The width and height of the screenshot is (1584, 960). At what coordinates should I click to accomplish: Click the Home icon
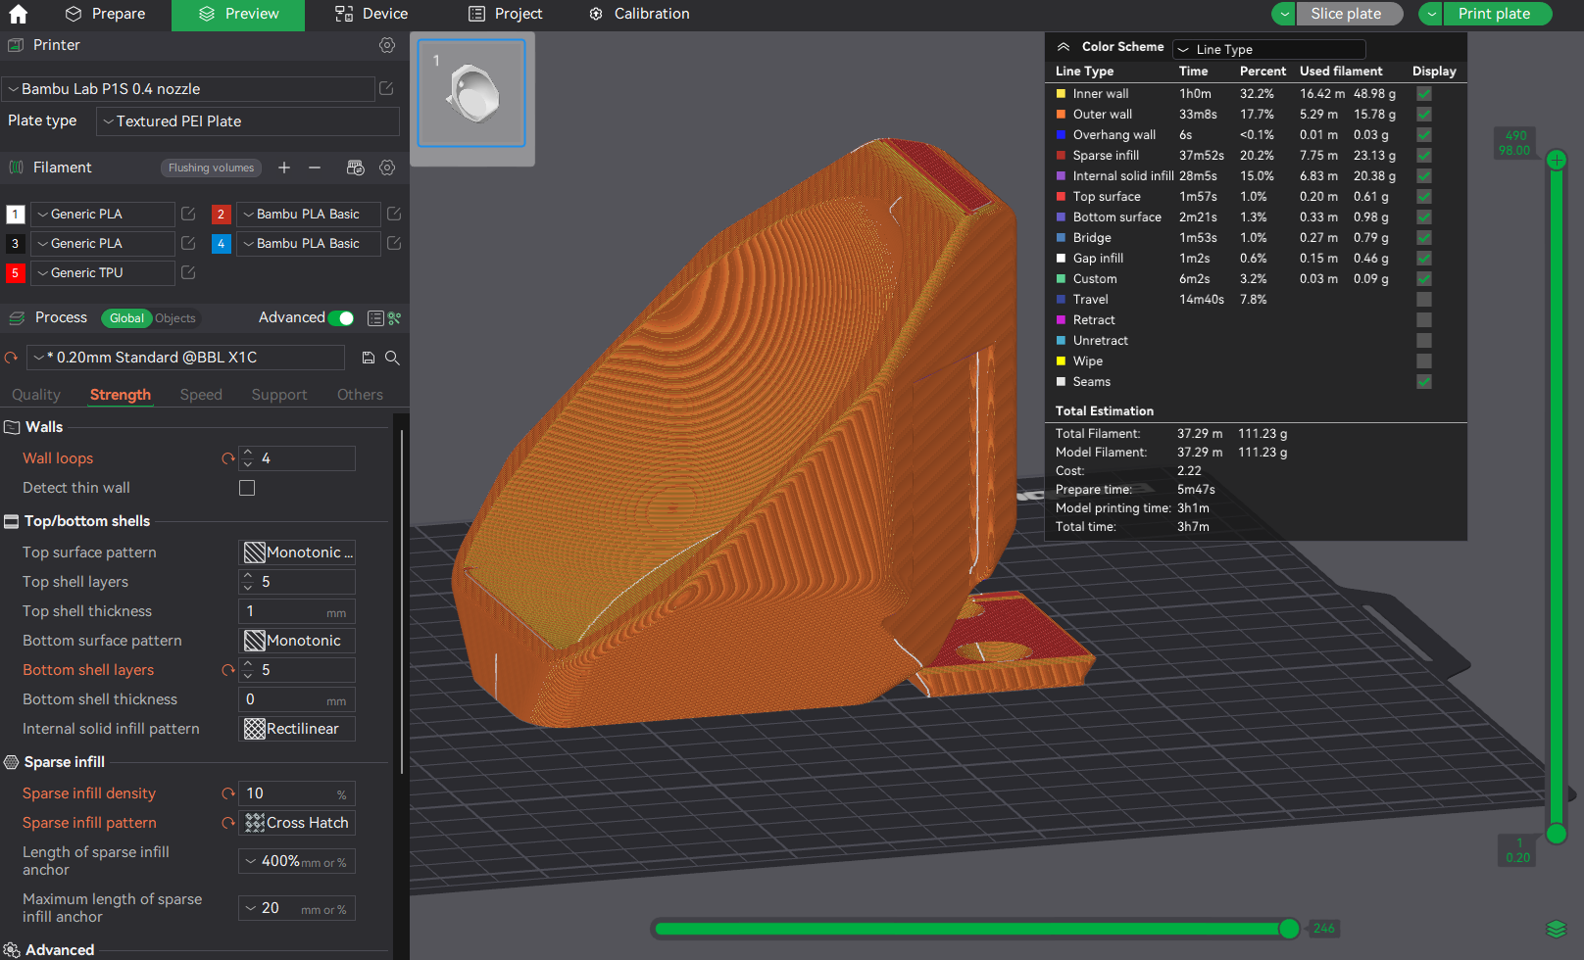click(18, 14)
